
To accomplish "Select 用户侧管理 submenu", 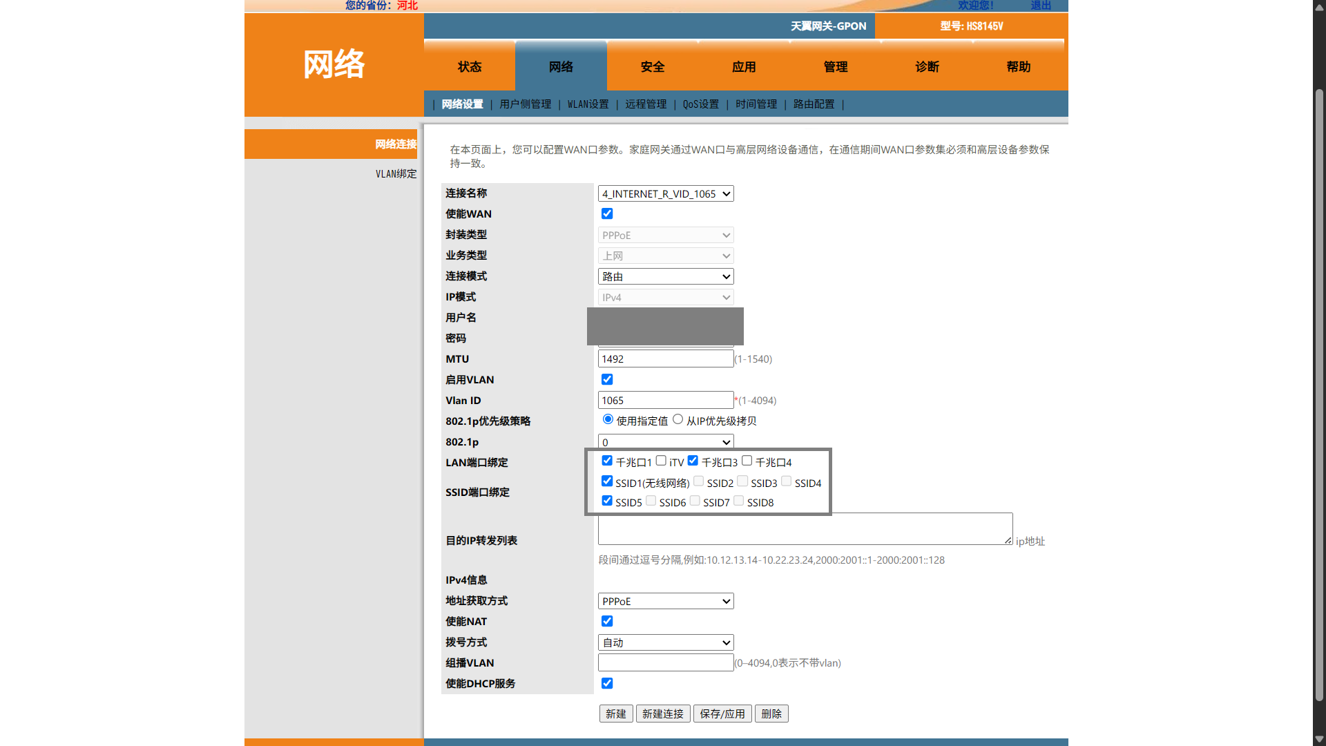I will point(525,104).
